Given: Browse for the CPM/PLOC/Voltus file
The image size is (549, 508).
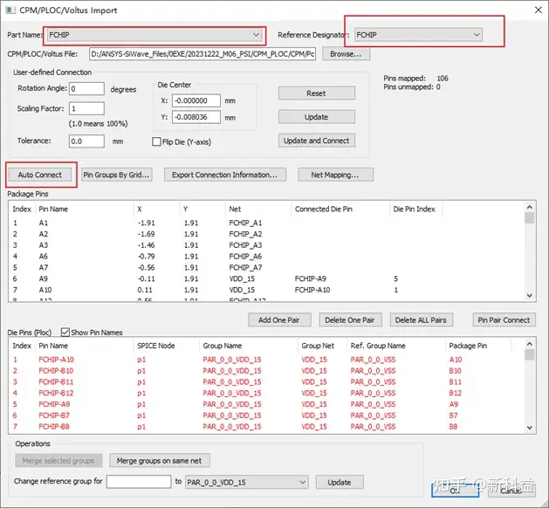Looking at the screenshot, I should (346, 54).
